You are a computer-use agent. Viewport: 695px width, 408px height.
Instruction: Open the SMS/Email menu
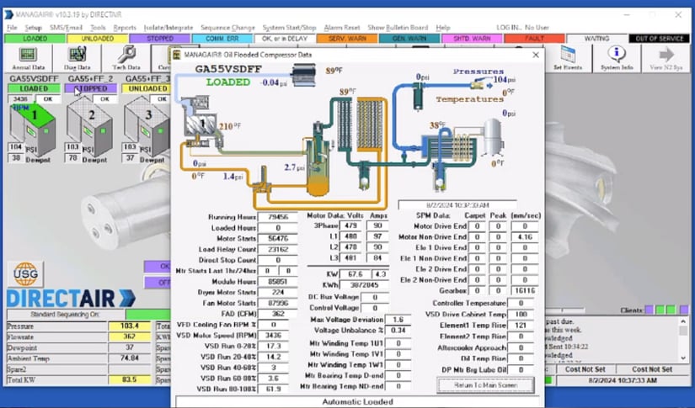(x=66, y=28)
